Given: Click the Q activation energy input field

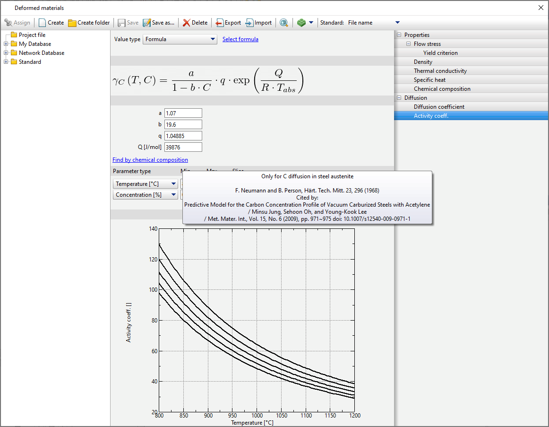Looking at the screenshot, I should pyautogui.click(x=183, y=147).
